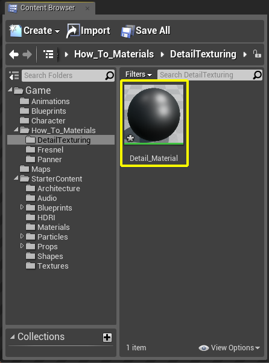Collapse the Collections section
269x363 pixels.
(x=13, y=337)
